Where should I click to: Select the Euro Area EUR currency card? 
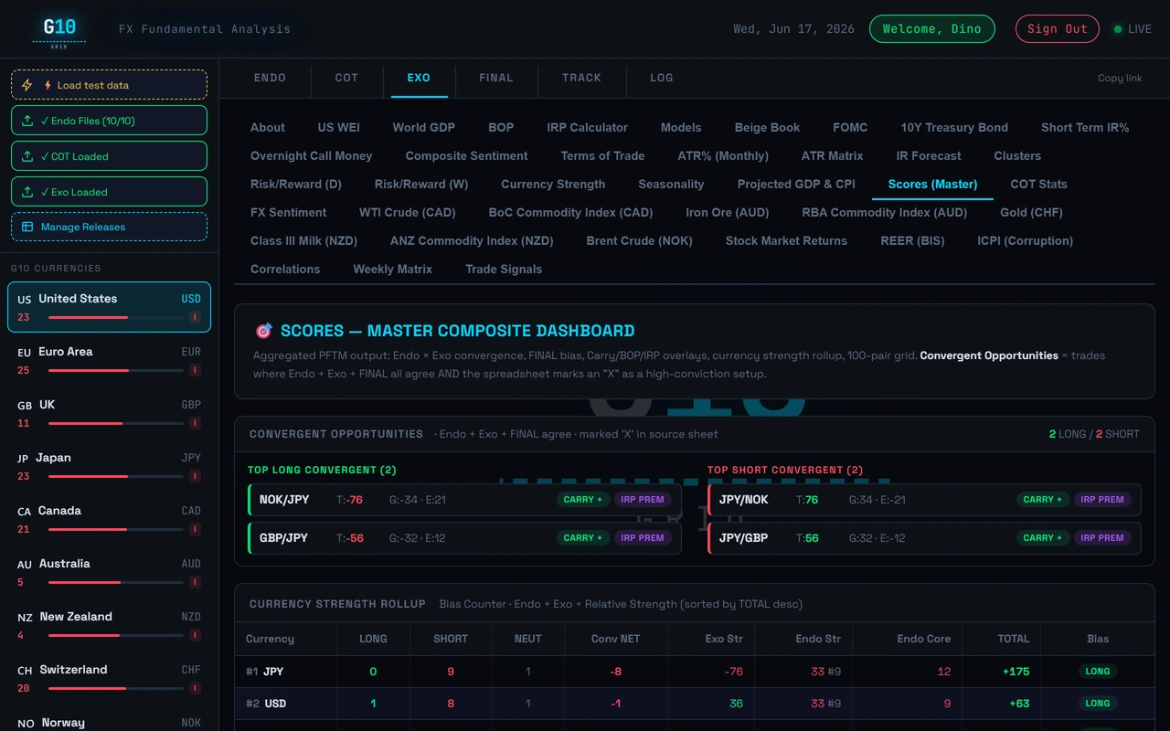point(109,360)
